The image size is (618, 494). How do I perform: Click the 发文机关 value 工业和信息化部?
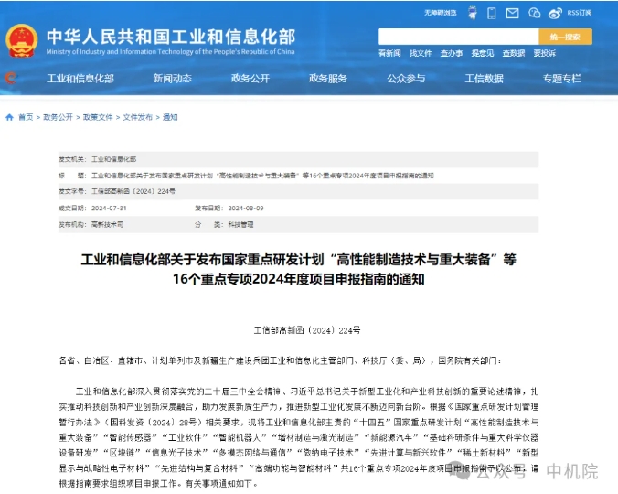(x=114, y=159)
